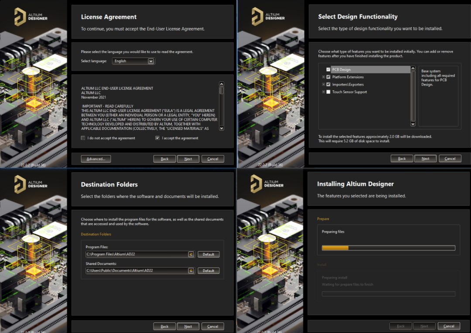Uncheck the Importers\Exporters checkbox
471x333 pixels.
(328, 85)
